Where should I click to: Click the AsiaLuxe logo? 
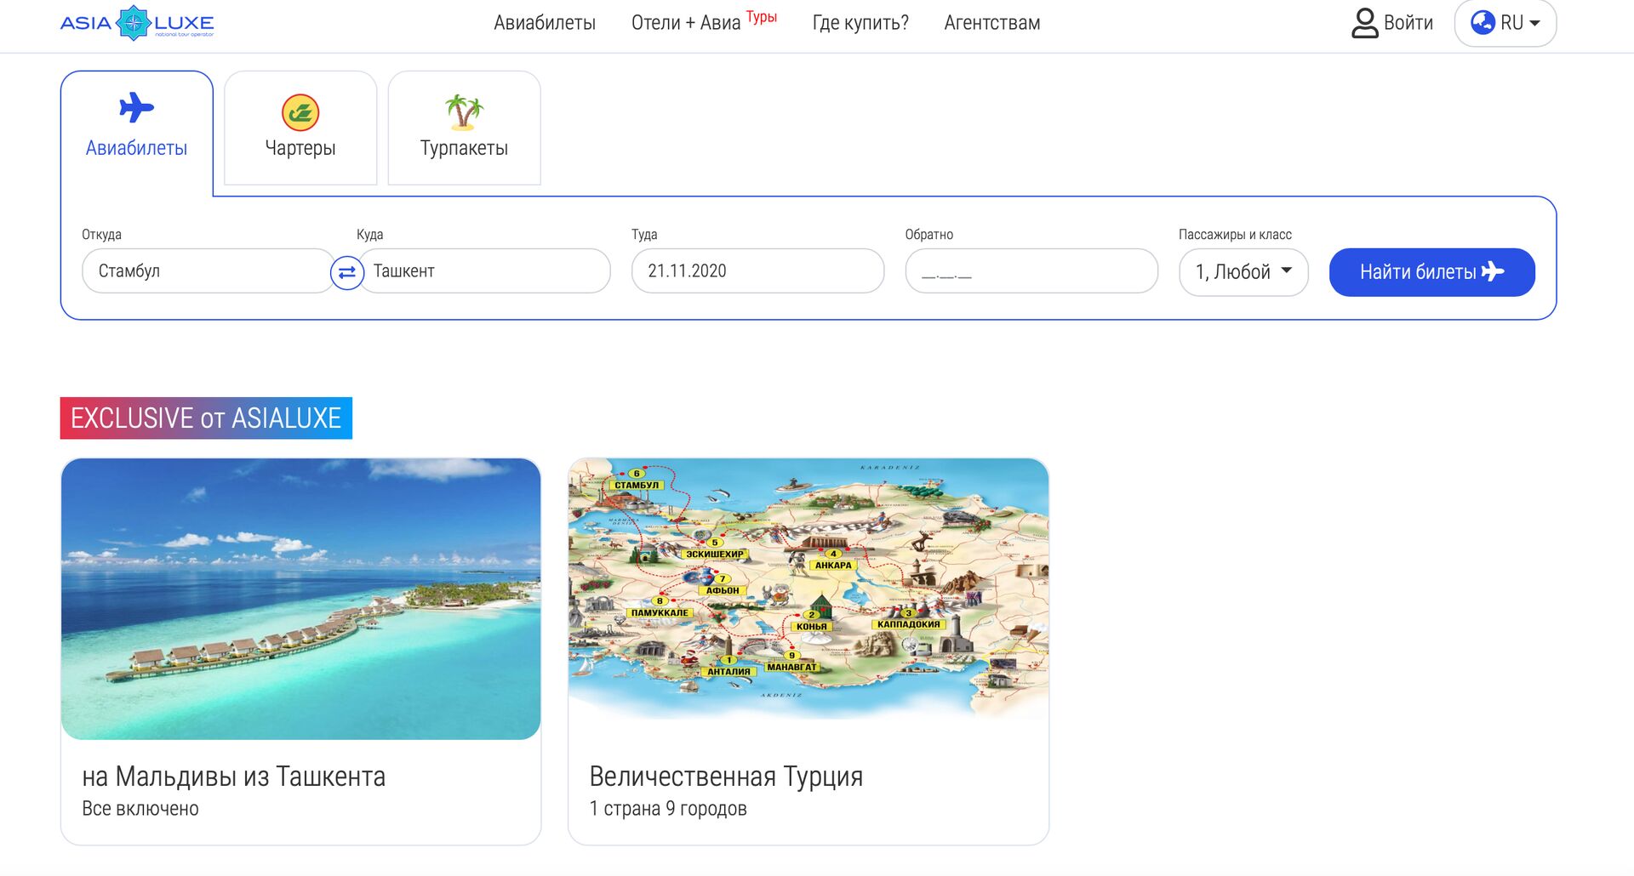(137, 23)
